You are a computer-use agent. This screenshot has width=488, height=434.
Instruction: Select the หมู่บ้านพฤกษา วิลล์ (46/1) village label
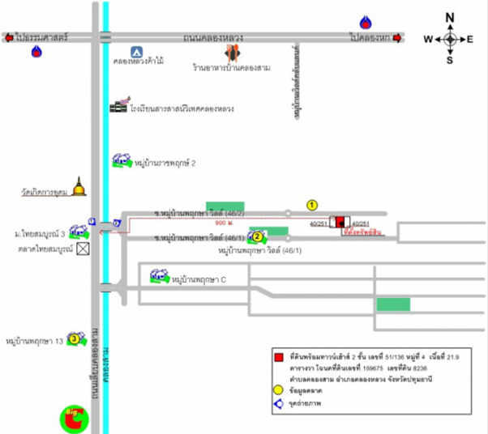pos(260,250)
